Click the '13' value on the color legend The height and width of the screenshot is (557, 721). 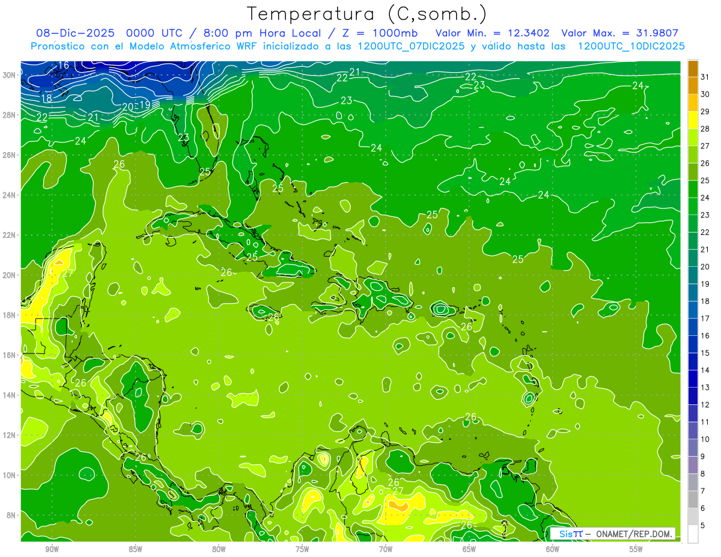pos(705,388)
